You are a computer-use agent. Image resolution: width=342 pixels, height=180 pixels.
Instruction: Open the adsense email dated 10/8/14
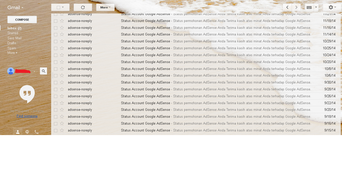(x=196, y=69)
